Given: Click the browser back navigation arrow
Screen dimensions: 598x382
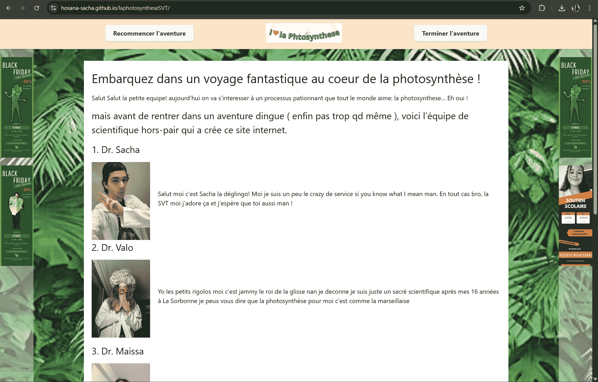Looking at the screenshot, I should [x=9, y=8].
